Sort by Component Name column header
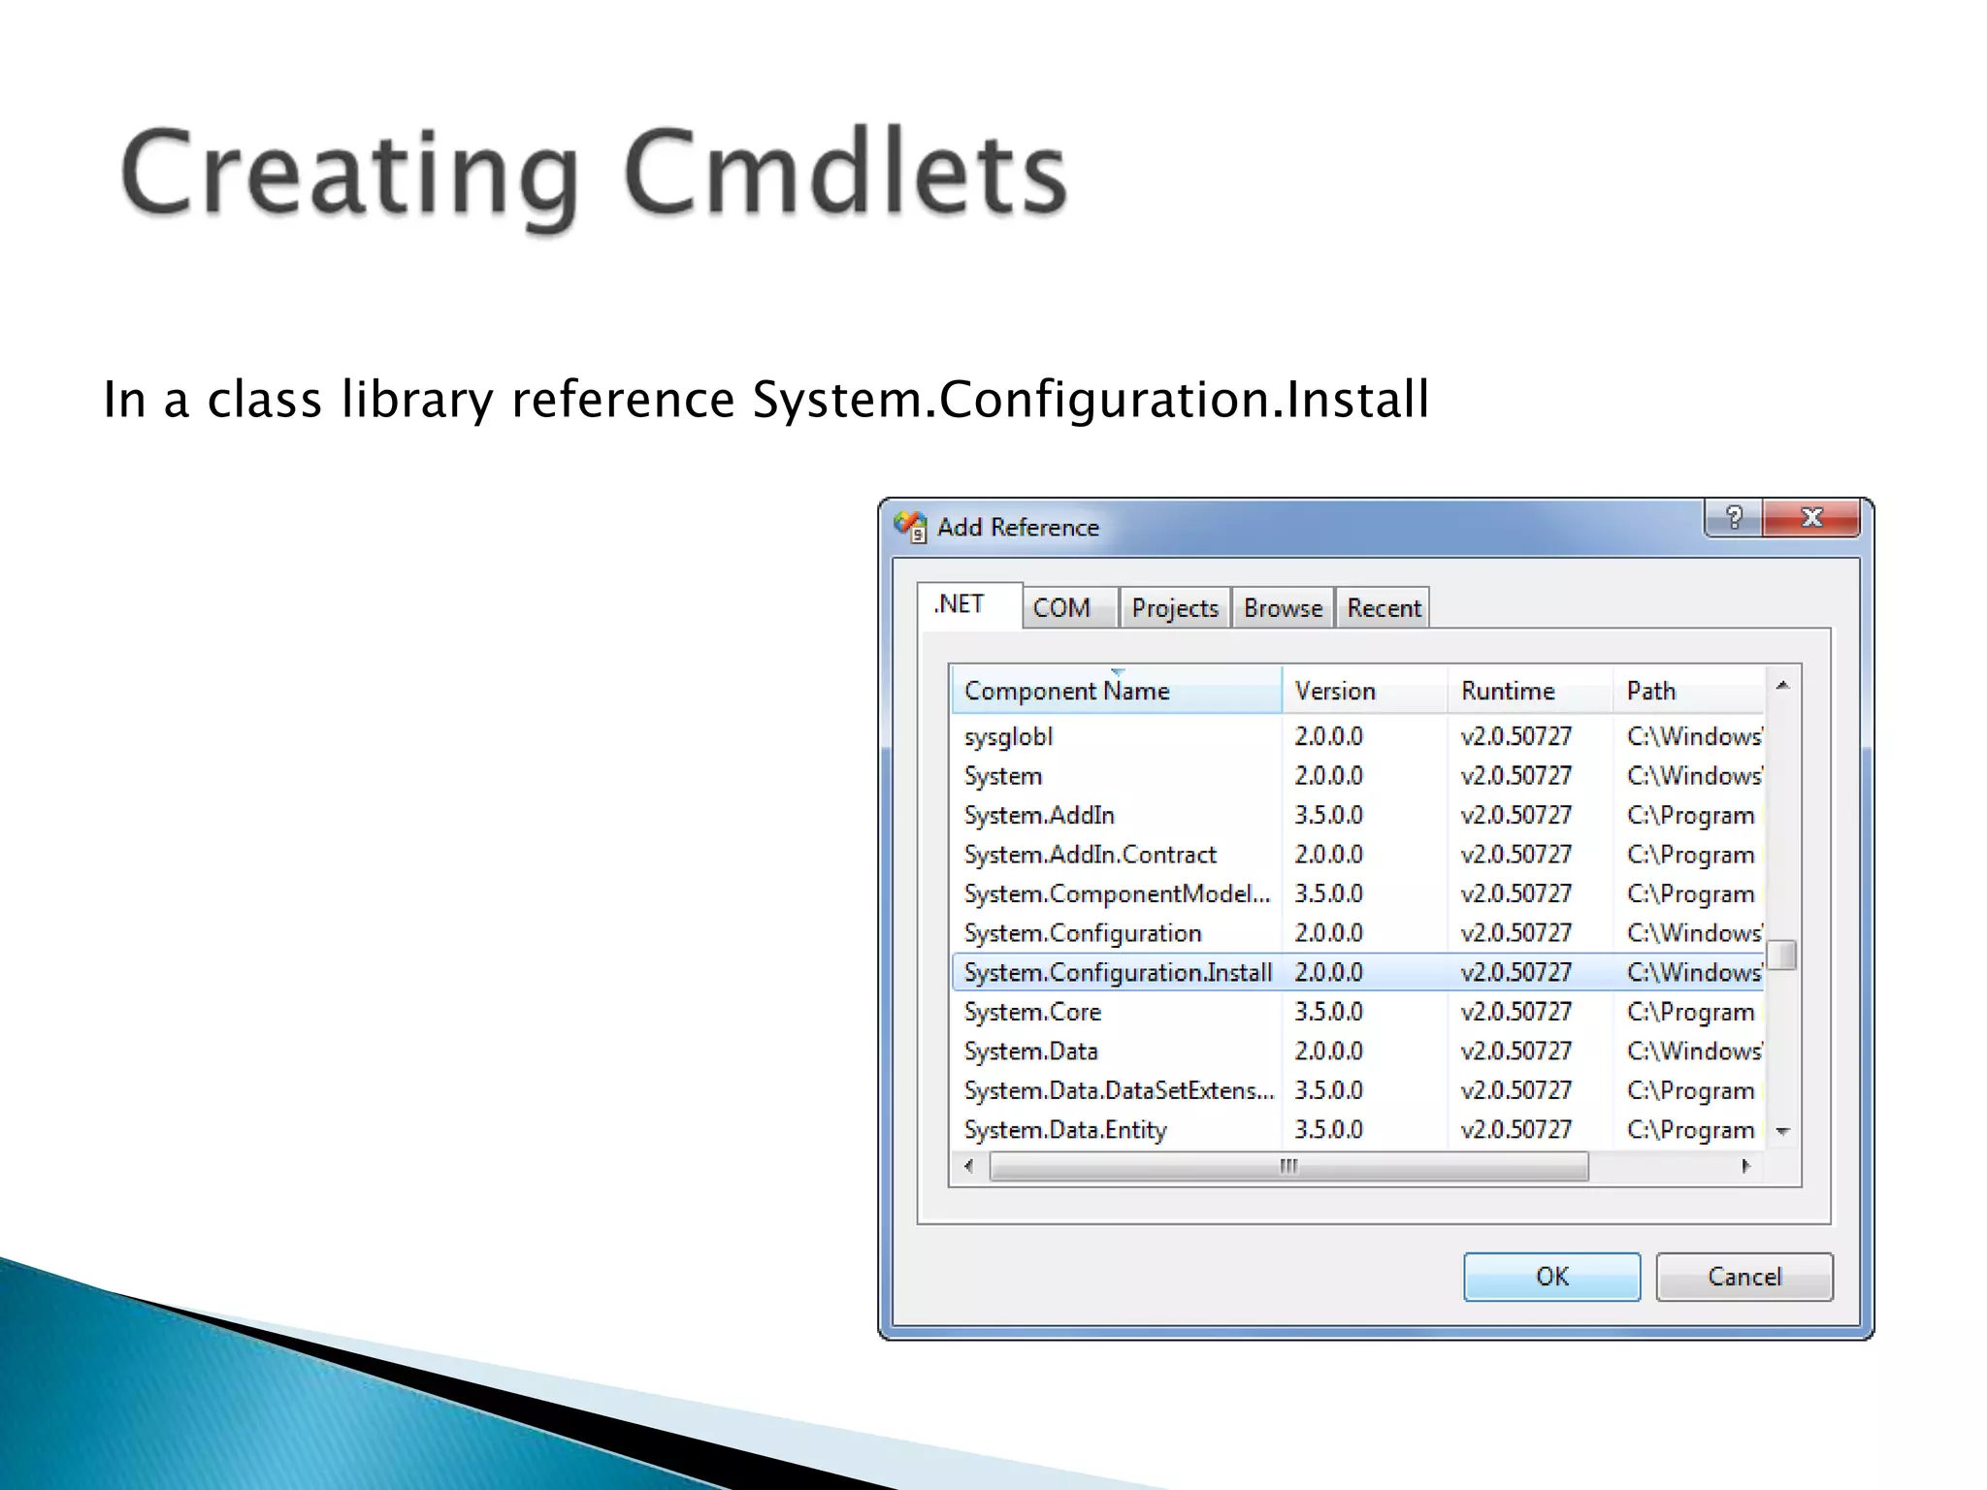The width and height of the screenshot is (1987, 1490). coord(1117,691)
